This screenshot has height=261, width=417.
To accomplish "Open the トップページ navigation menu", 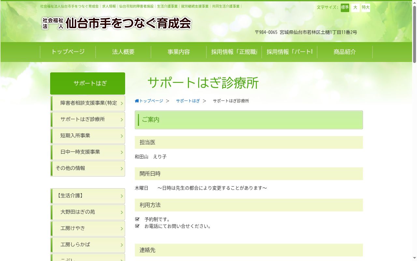I will pos(68,52).
